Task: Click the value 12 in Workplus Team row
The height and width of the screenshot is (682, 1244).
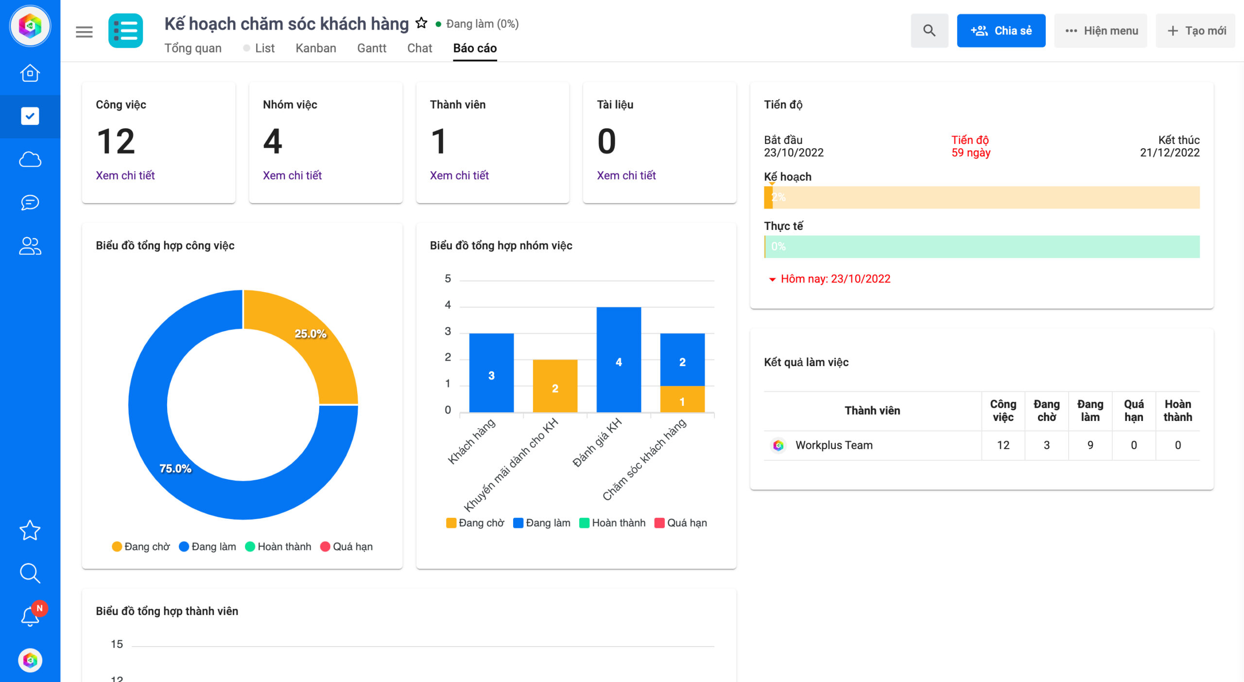Action: tap(1003, 445)
